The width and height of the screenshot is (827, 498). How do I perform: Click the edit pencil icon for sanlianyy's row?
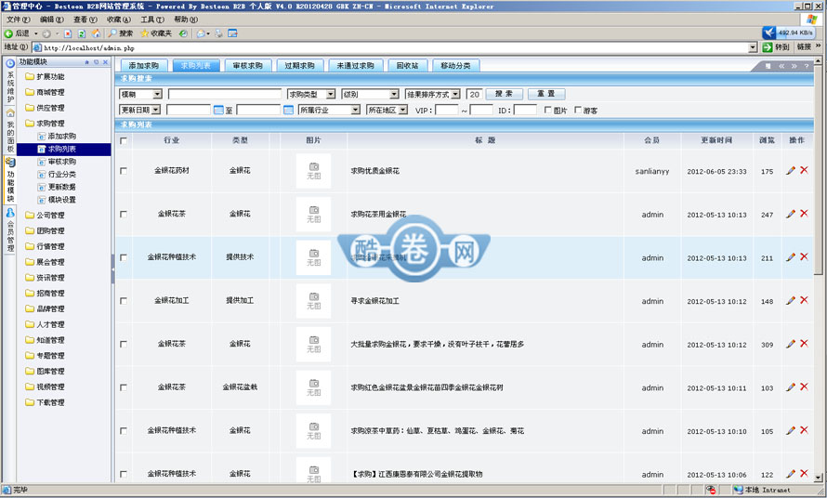(x=791, y=171)
